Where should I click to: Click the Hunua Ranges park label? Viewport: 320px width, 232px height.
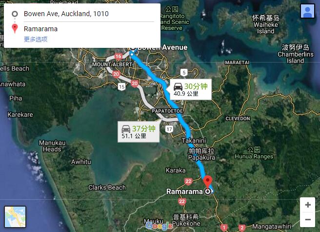[x=254, y=156]
